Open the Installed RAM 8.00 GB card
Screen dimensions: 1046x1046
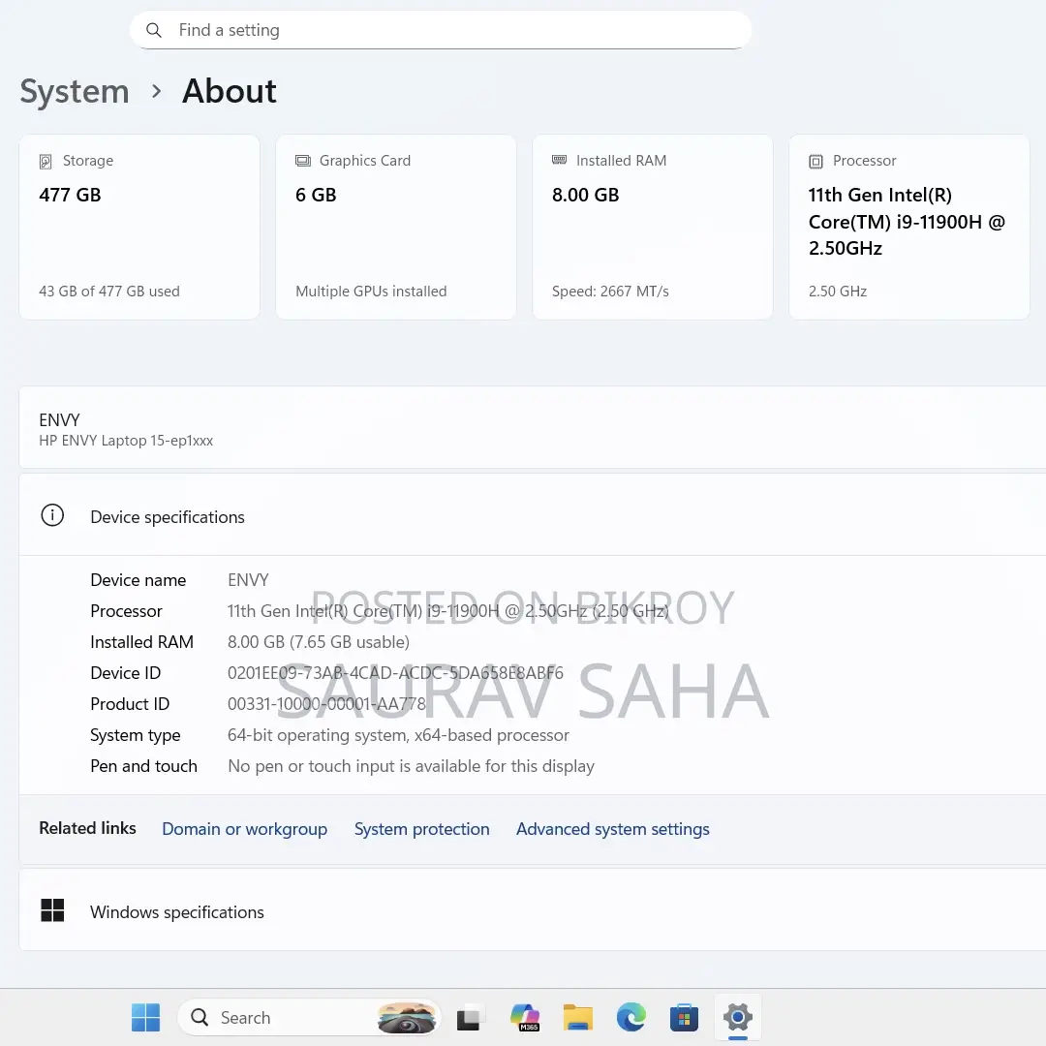653,227
